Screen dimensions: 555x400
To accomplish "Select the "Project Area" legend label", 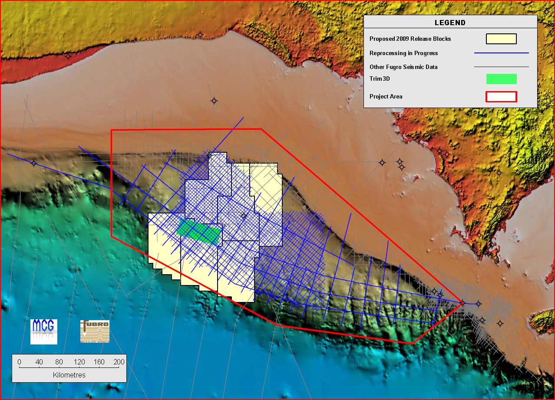I will (x=386, y=96).
